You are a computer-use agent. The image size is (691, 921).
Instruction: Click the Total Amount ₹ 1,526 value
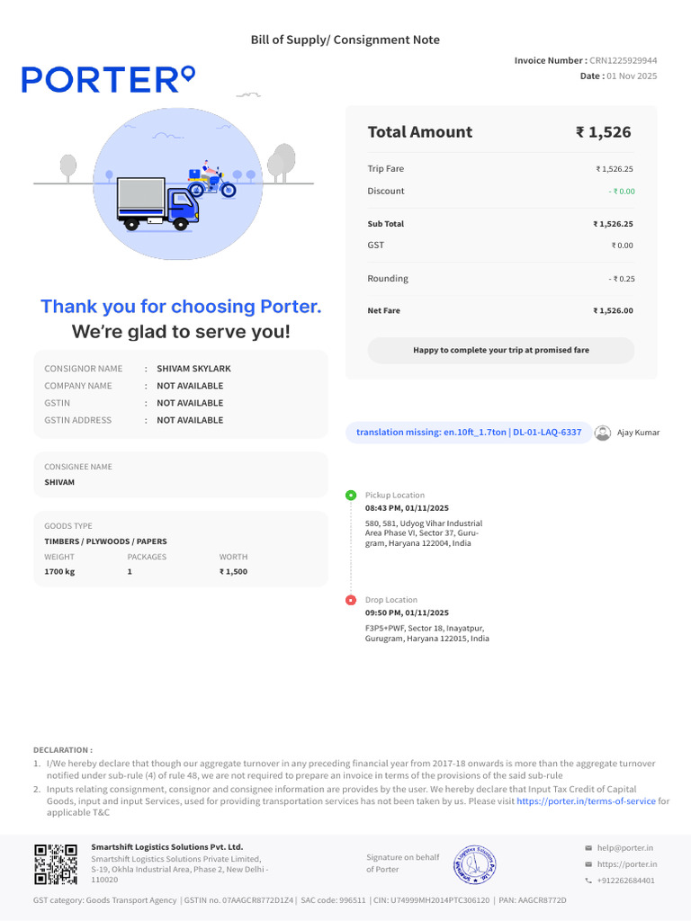(x=603, y=132)
